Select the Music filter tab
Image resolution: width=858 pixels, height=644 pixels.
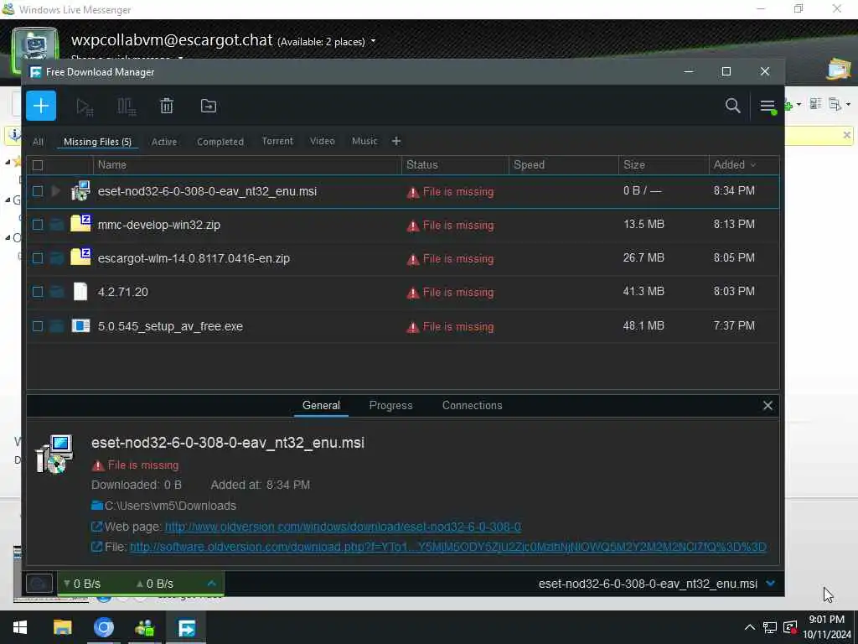(x=364, y=141)
